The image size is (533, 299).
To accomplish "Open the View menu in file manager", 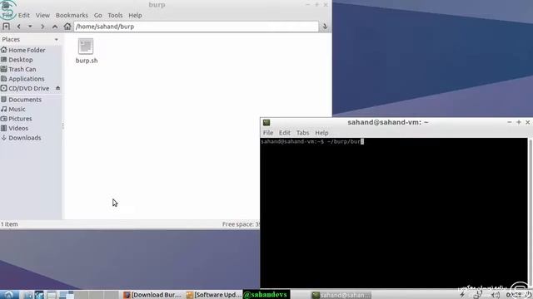I will click(x=42, y=15).
